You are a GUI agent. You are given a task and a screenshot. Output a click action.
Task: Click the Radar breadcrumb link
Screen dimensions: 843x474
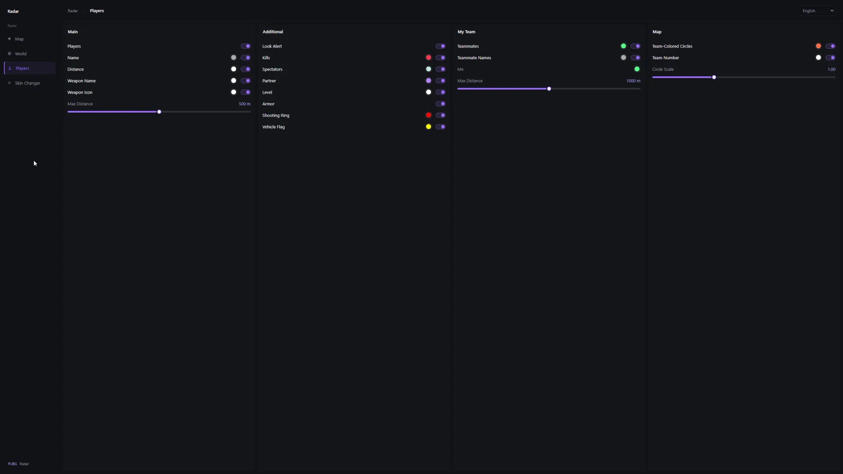(73, 11)
